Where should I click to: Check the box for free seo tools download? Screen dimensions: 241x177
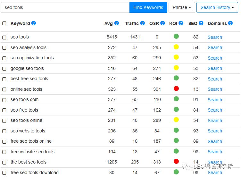pyautogui.click(x=4, y=173)
